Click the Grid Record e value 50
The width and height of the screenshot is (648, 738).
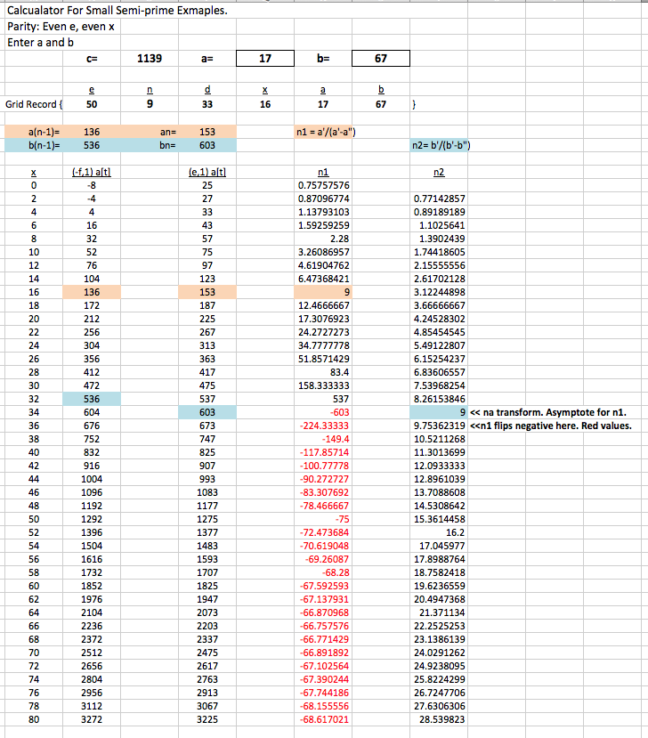click(x=92, y=104)
